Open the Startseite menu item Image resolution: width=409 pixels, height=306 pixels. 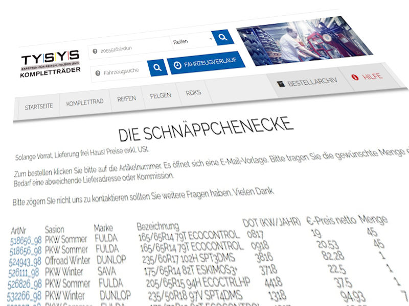point(39,107)
